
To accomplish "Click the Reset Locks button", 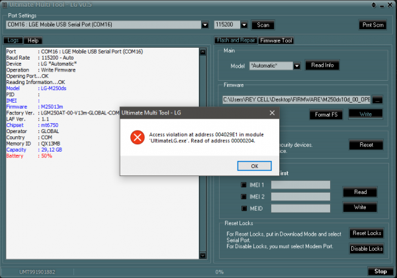I will [367, 233].
